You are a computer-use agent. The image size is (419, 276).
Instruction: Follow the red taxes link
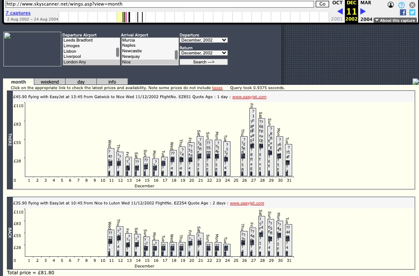click(217, 88)
